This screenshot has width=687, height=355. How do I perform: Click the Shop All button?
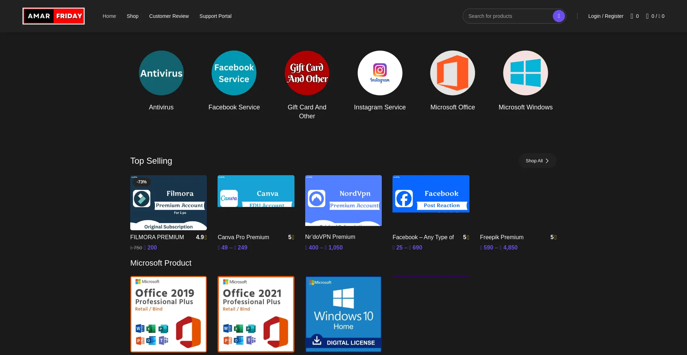point(537,161)
